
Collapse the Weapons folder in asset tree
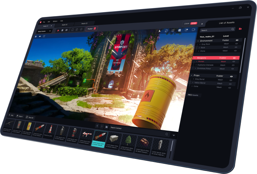(x=194, y=58)
